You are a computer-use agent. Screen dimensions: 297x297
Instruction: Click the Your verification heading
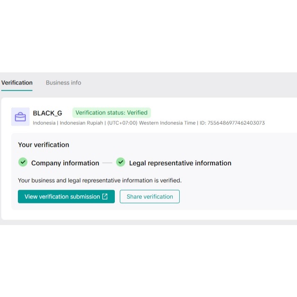43,145
